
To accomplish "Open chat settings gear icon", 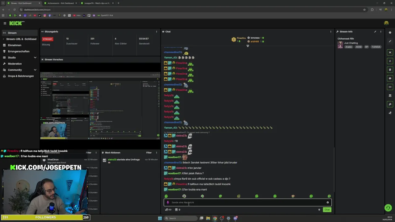I will click(319, 210).
